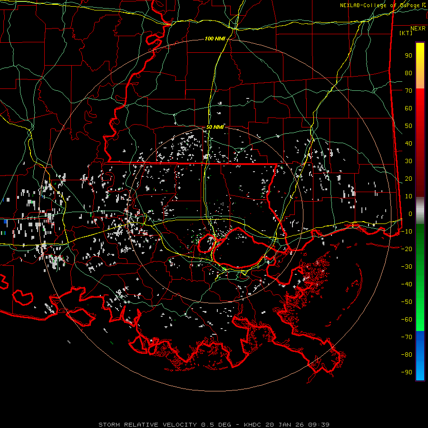Click the "50" value on the velocity scale
This screenshot has height=428, width=428.
409,126
